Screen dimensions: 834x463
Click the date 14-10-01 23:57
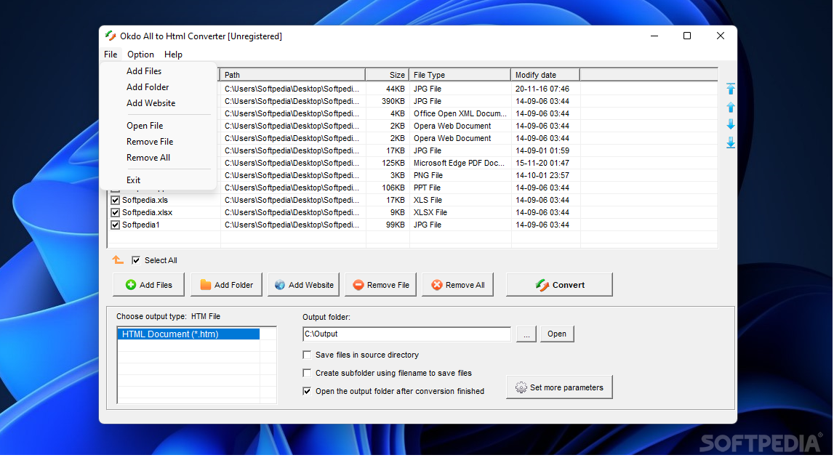(542, 175)
